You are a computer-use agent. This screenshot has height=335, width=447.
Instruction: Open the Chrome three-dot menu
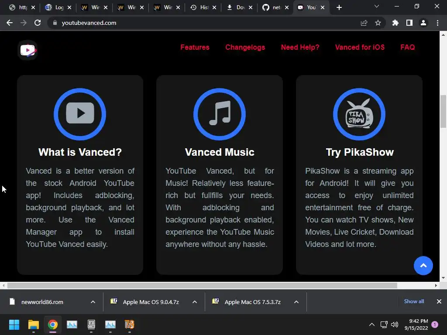coord(437,23)
